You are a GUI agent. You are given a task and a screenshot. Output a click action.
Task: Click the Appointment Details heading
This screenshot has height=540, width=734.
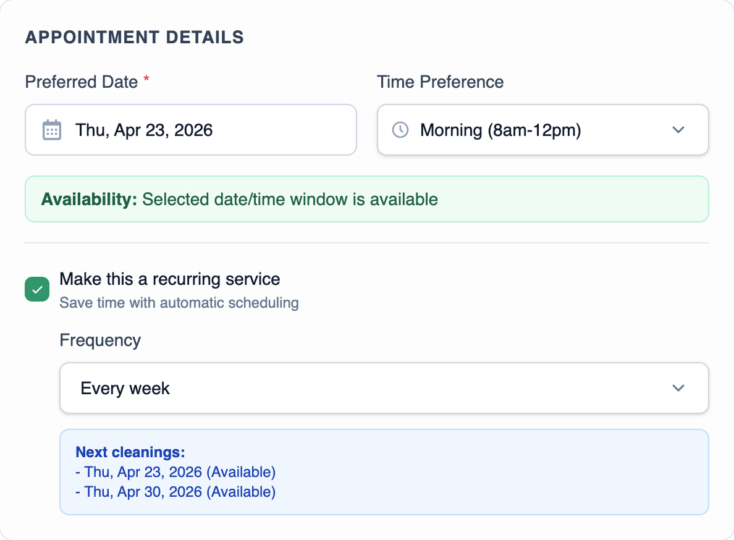[134, 37]
